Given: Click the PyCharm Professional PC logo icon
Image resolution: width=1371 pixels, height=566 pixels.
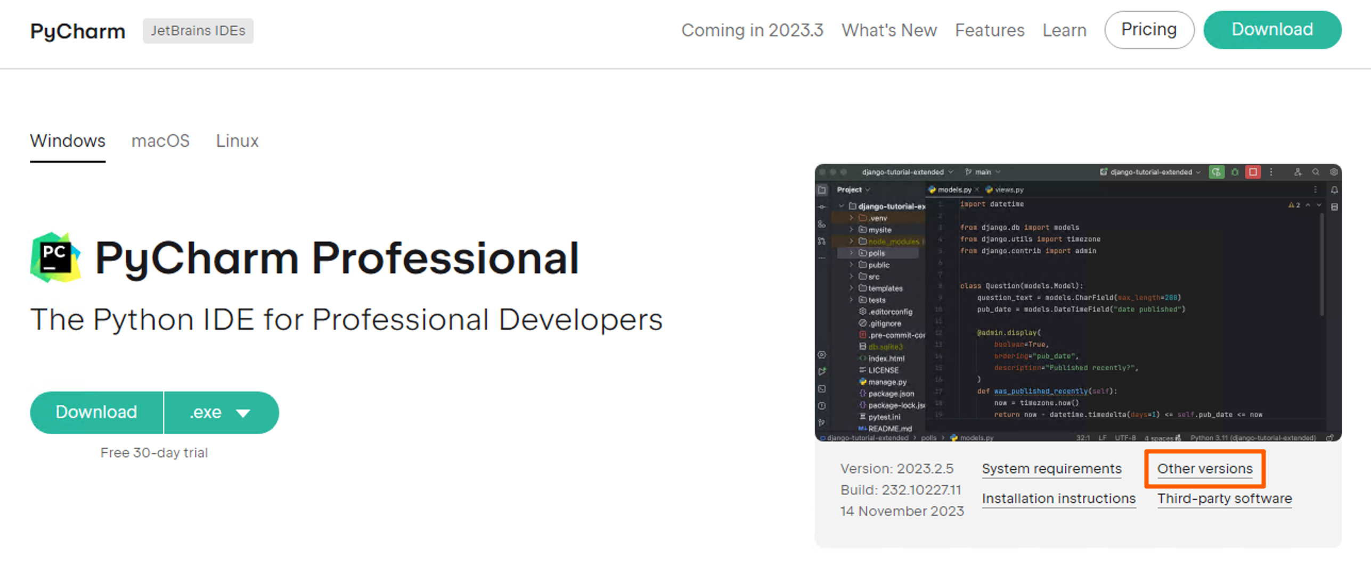Looking at the screenshot, I should point(55,257).
